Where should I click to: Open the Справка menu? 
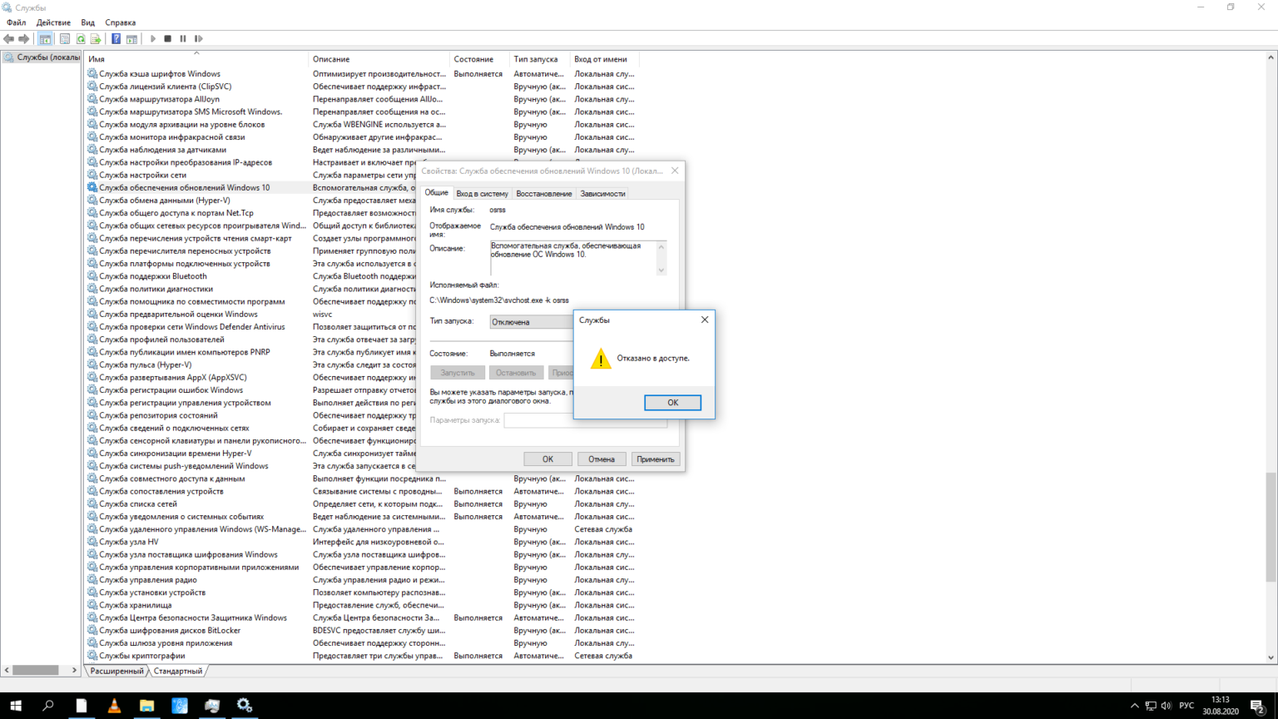click(x=121, y=22)
